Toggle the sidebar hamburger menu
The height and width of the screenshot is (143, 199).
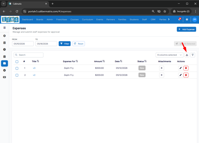click(x=4, y=28)
